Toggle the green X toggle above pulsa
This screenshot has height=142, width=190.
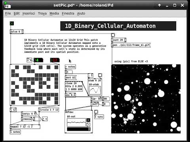12,23
